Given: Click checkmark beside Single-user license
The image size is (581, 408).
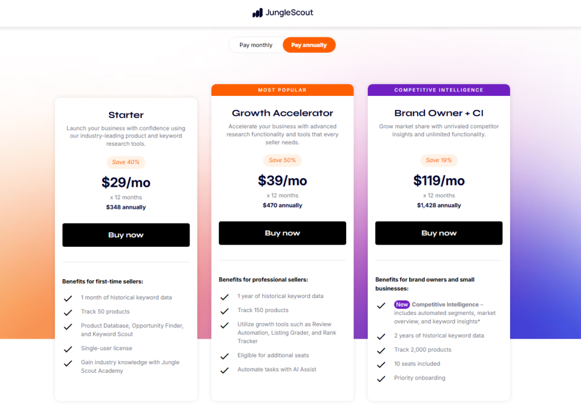Looking at the screenshot, I should pyautogui.click(x=68, y=349).
